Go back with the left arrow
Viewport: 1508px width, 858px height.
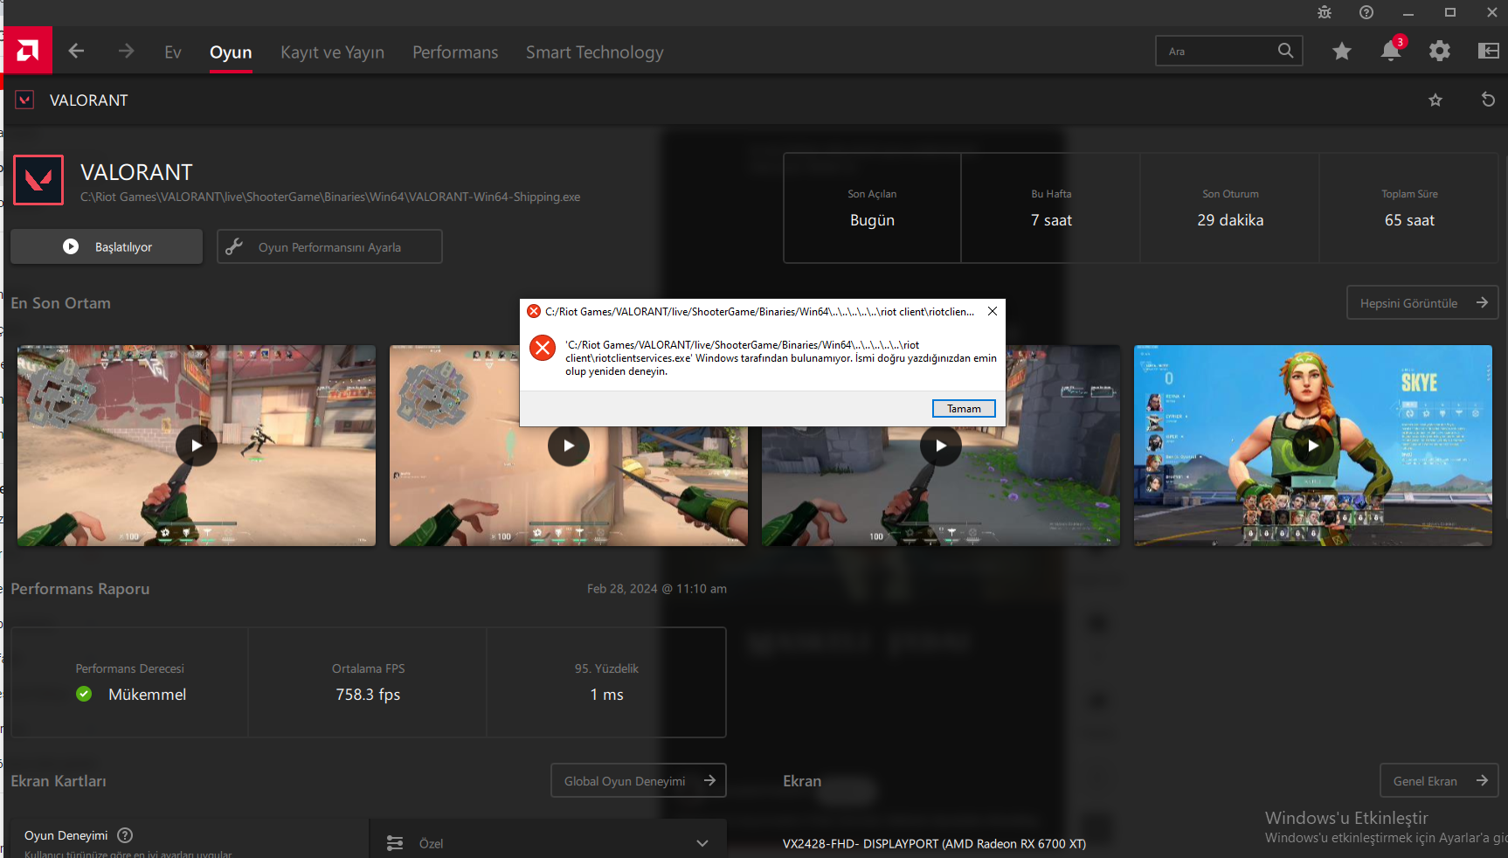[x=76, y=52]
